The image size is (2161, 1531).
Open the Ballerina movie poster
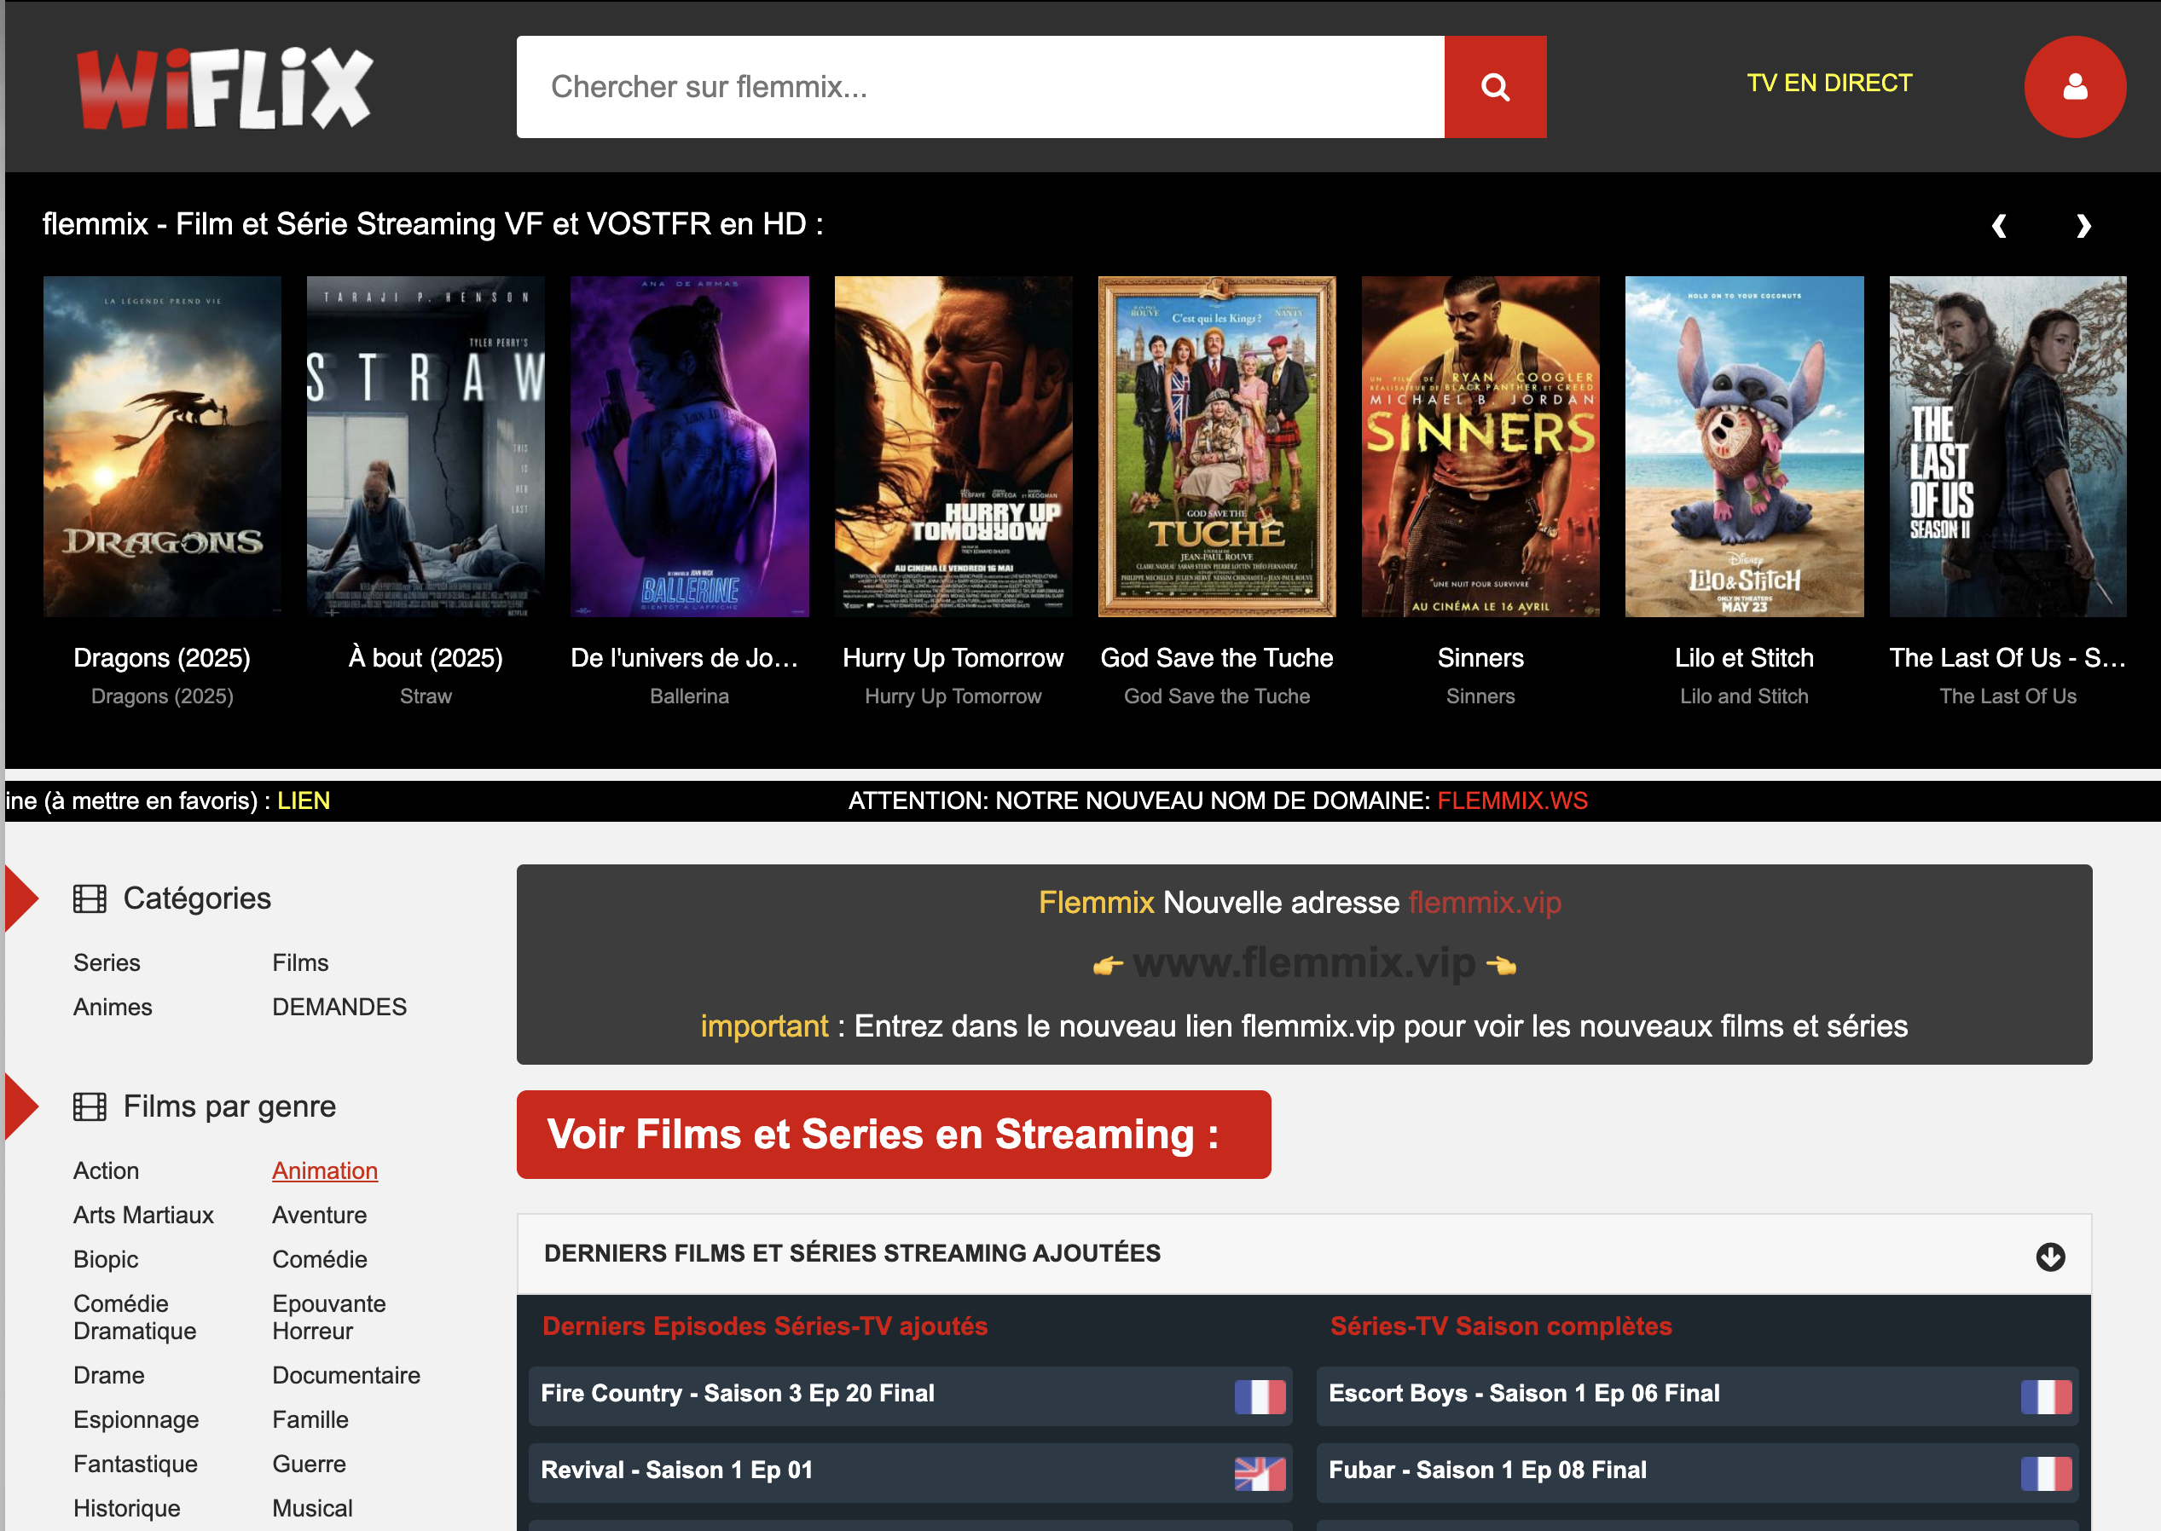pyautogui.click(x=689, y=447)
